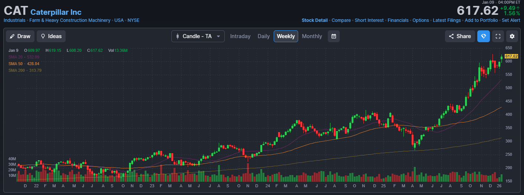Select the Weekly timeframe
This screenshot has width=524, height=195.
286,36
